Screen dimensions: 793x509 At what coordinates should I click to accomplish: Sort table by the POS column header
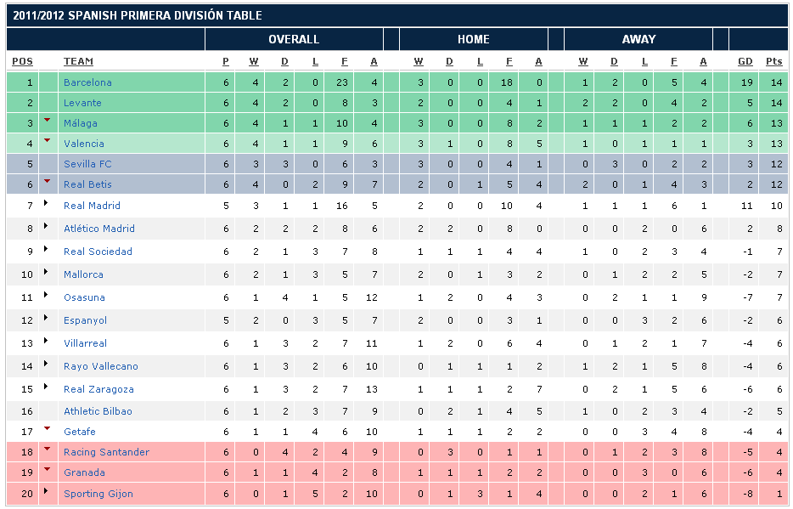point(22,61)
